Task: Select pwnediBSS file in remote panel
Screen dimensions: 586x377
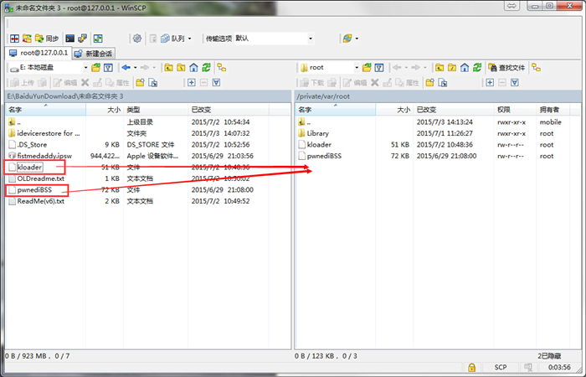Action: tap(320, 156)
